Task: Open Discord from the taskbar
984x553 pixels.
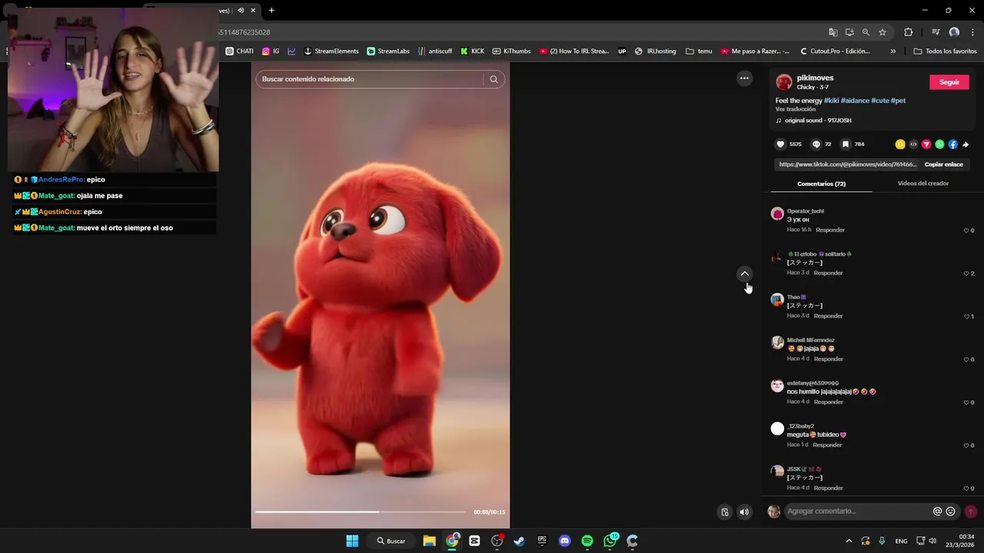Action: (565, 541)
